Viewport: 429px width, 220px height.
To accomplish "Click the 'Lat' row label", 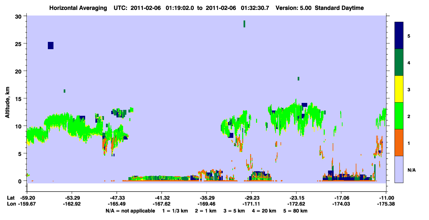I will 11,198.
